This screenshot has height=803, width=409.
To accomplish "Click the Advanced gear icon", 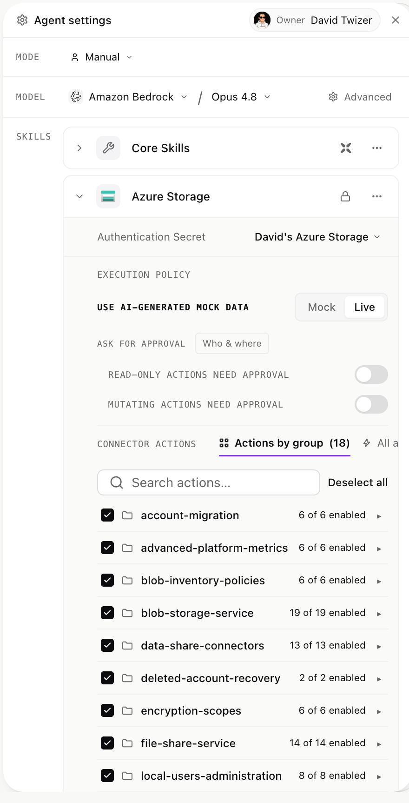I will tap(333, 97).
